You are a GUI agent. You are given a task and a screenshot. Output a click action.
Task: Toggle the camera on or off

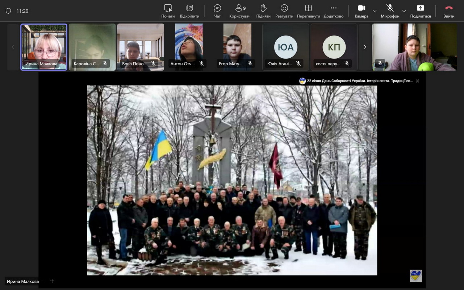click(361, 11)
